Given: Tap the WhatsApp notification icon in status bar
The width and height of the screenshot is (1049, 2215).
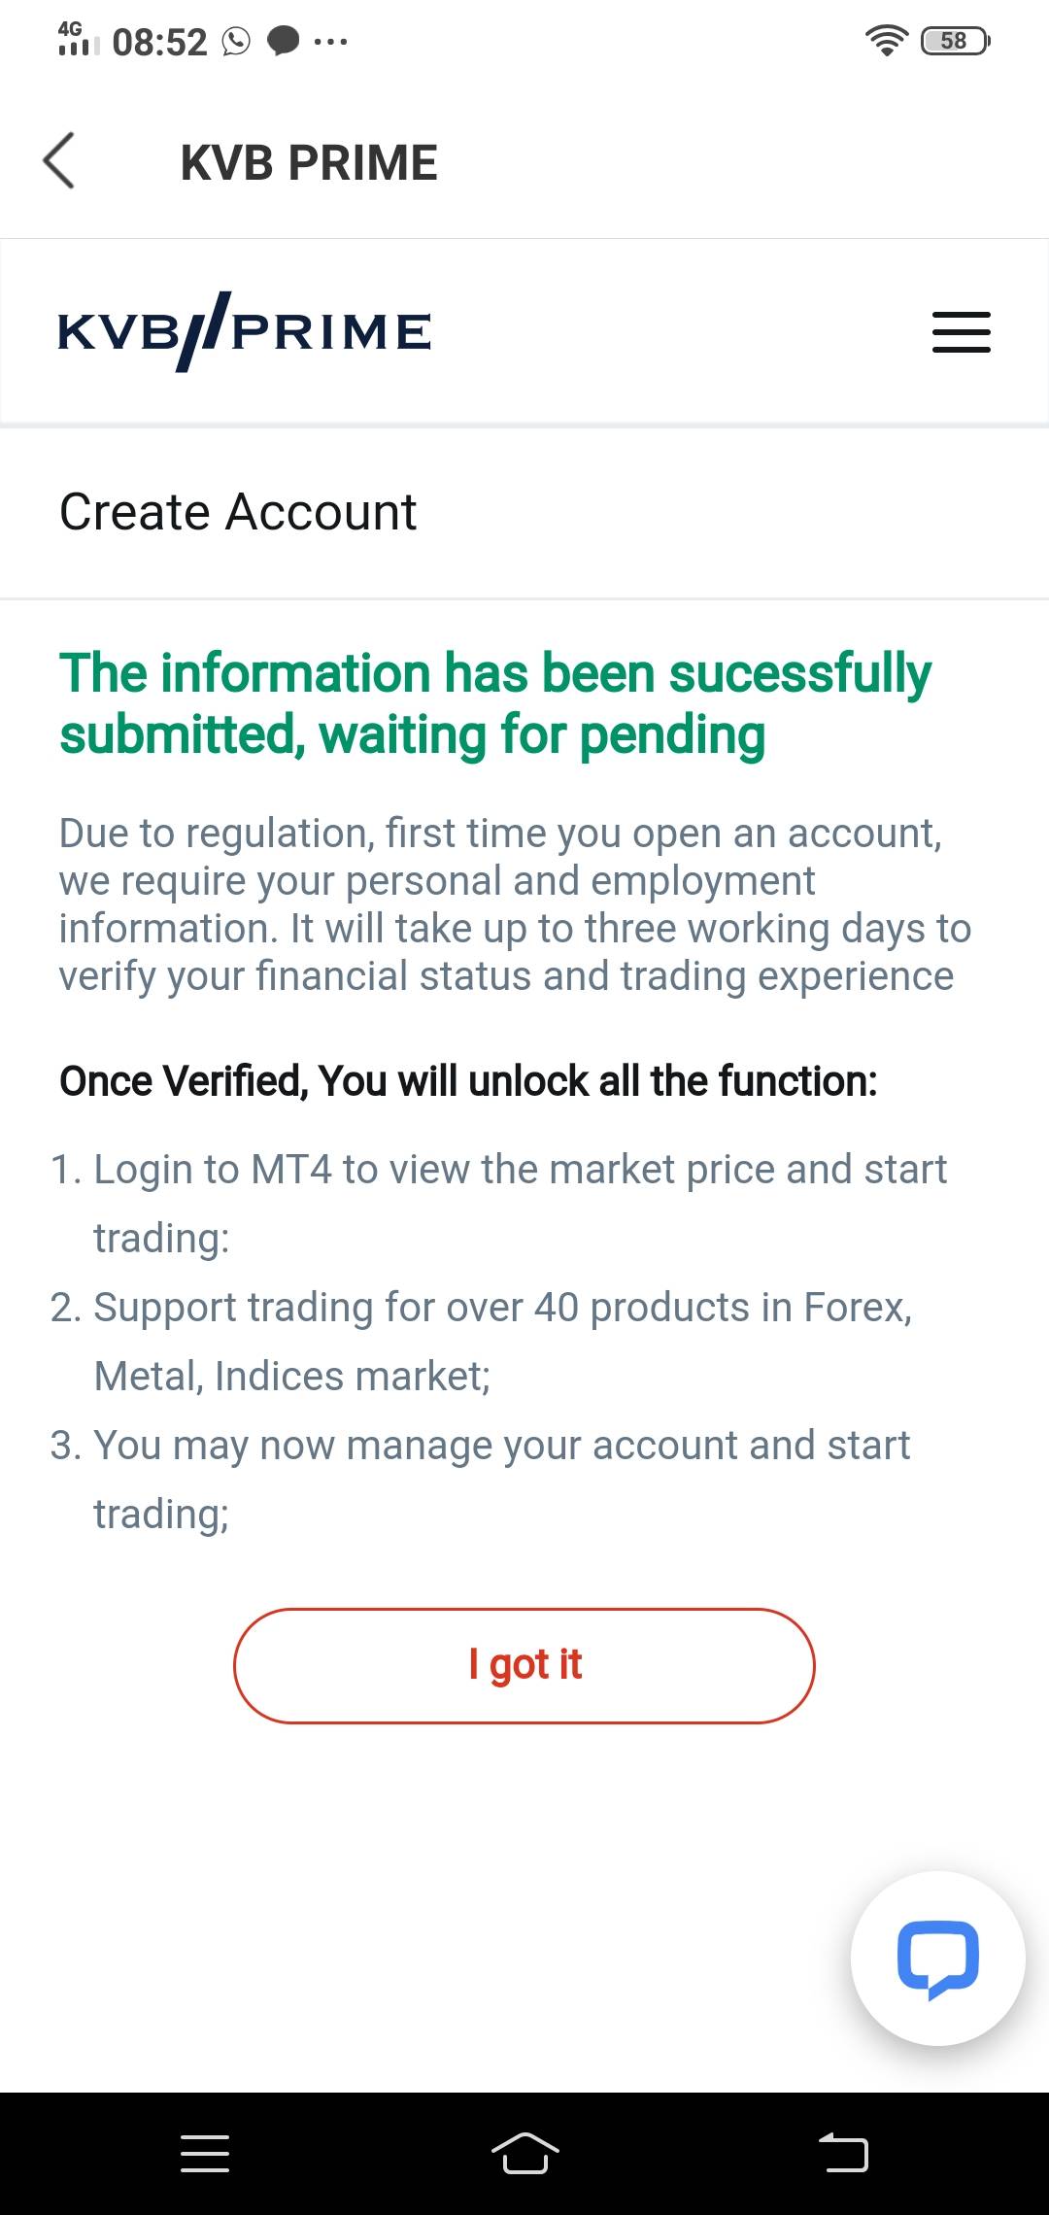Looking at the screenshot, I should 236,42.
